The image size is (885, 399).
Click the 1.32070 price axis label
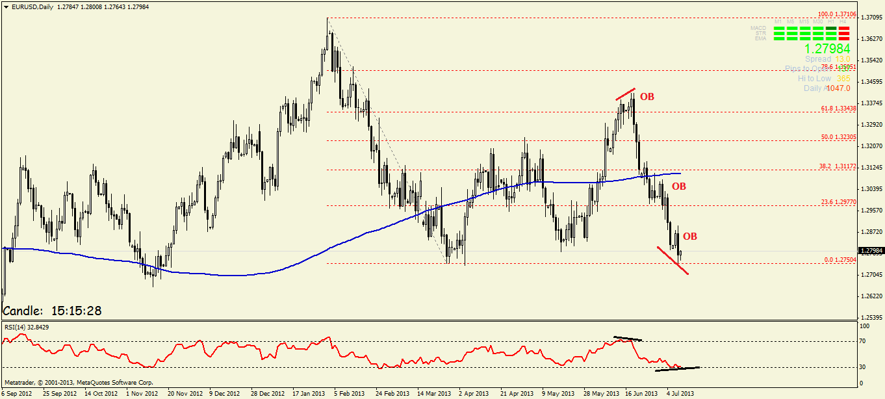[871, 146]
